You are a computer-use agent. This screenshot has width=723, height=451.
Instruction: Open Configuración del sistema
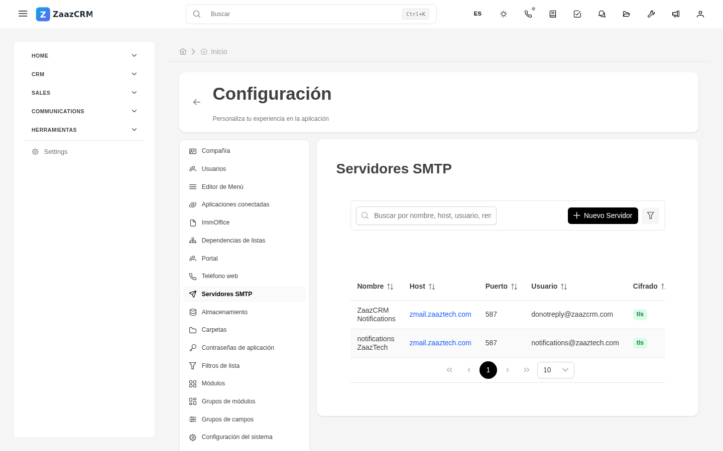click(245, 437)
